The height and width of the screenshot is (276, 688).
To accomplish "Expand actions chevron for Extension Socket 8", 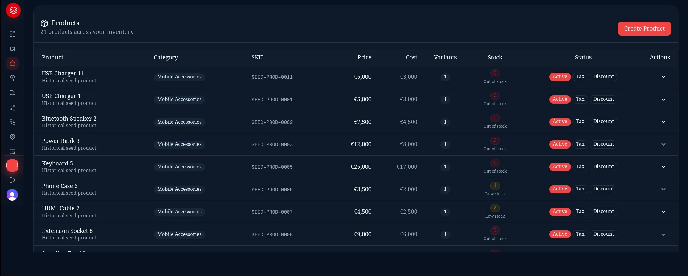I will (x=663, y=234).
